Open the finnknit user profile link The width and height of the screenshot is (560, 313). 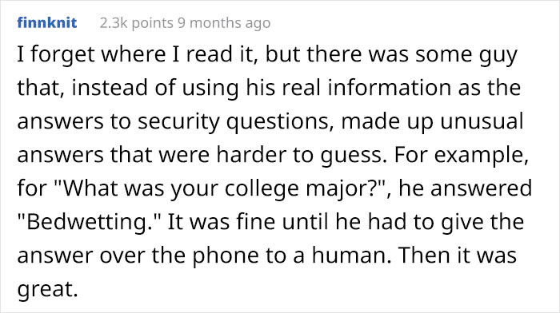pos(46,23)
